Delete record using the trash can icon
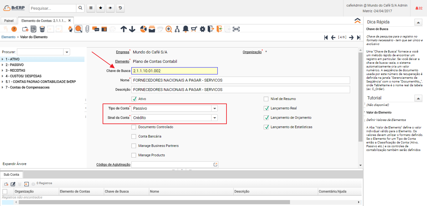The width and height of the screenshot is (427, 206). pyautogui.click(x=42, y=29)
